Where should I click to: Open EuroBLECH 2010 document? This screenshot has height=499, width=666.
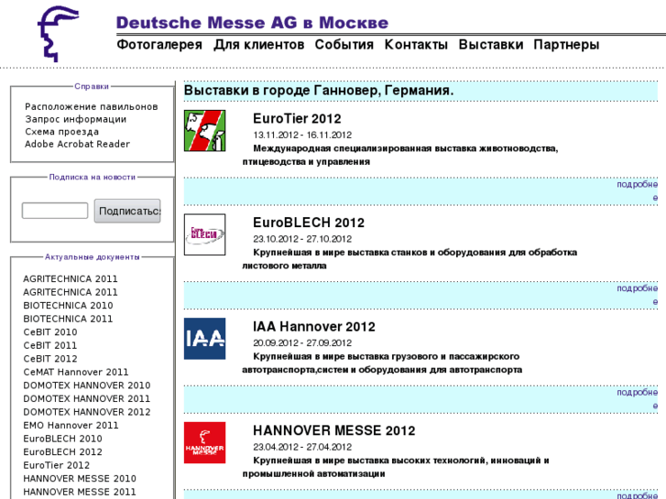pos(63,439)
